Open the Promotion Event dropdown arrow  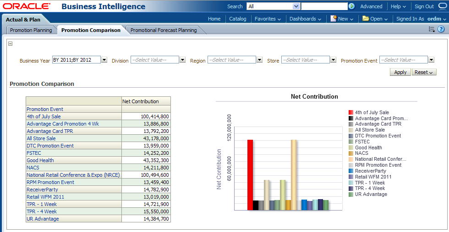431,60
